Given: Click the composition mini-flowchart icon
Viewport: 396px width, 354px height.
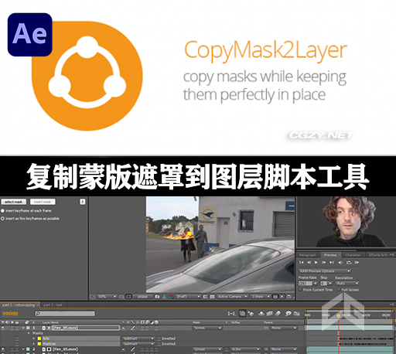Looking at the screenshot, I should point(231,314).
